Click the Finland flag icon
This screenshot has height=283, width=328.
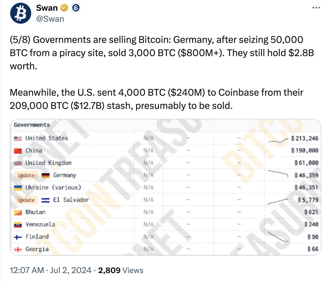[x=18, y=237]
